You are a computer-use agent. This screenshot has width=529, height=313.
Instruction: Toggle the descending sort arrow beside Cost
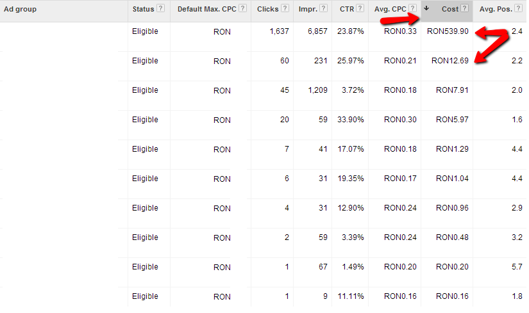click(426, 8)
